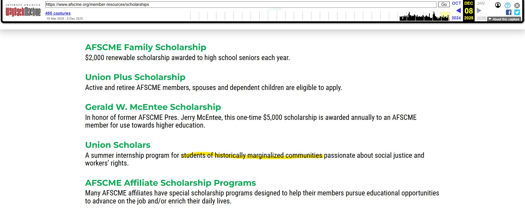Jump to the OCT capture month
Screen dimensions: 525x217
point(456,3)
